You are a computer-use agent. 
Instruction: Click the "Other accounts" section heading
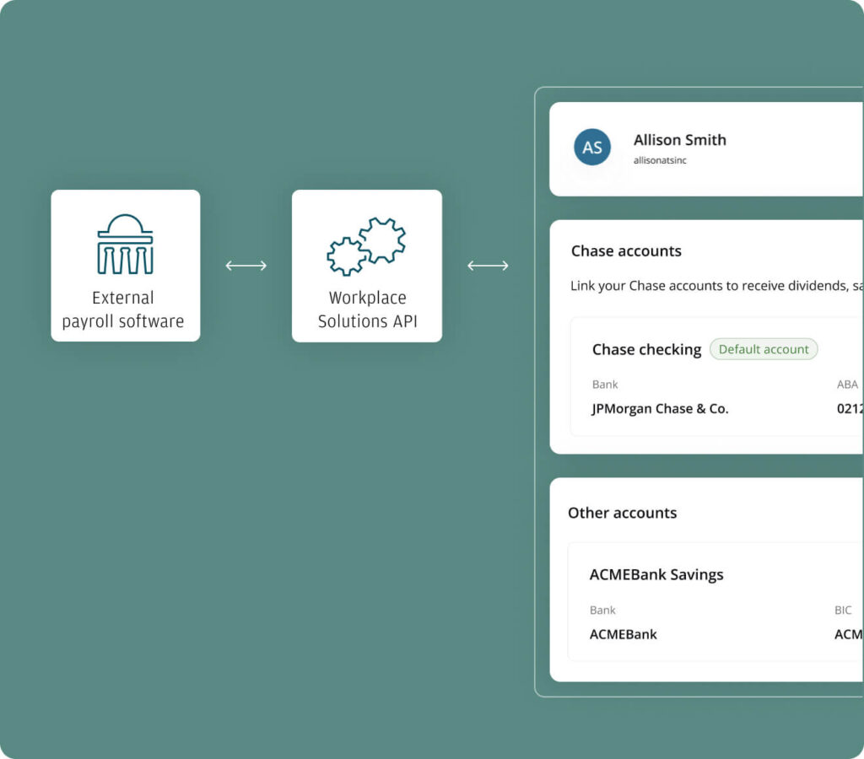point(622,513)
